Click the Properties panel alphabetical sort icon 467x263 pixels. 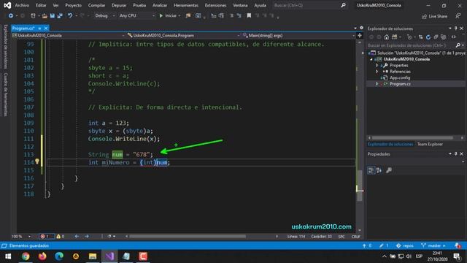click(x=379, y=170)
